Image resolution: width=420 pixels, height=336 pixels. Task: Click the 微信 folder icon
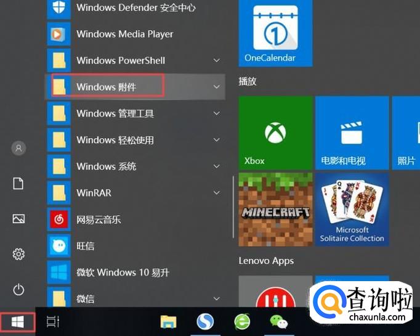[x=59, y=297]
